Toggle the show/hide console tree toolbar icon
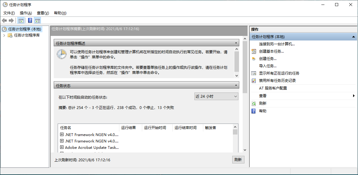Image resolution: width=358 pixels, height=175 pixels. (21, 21)
